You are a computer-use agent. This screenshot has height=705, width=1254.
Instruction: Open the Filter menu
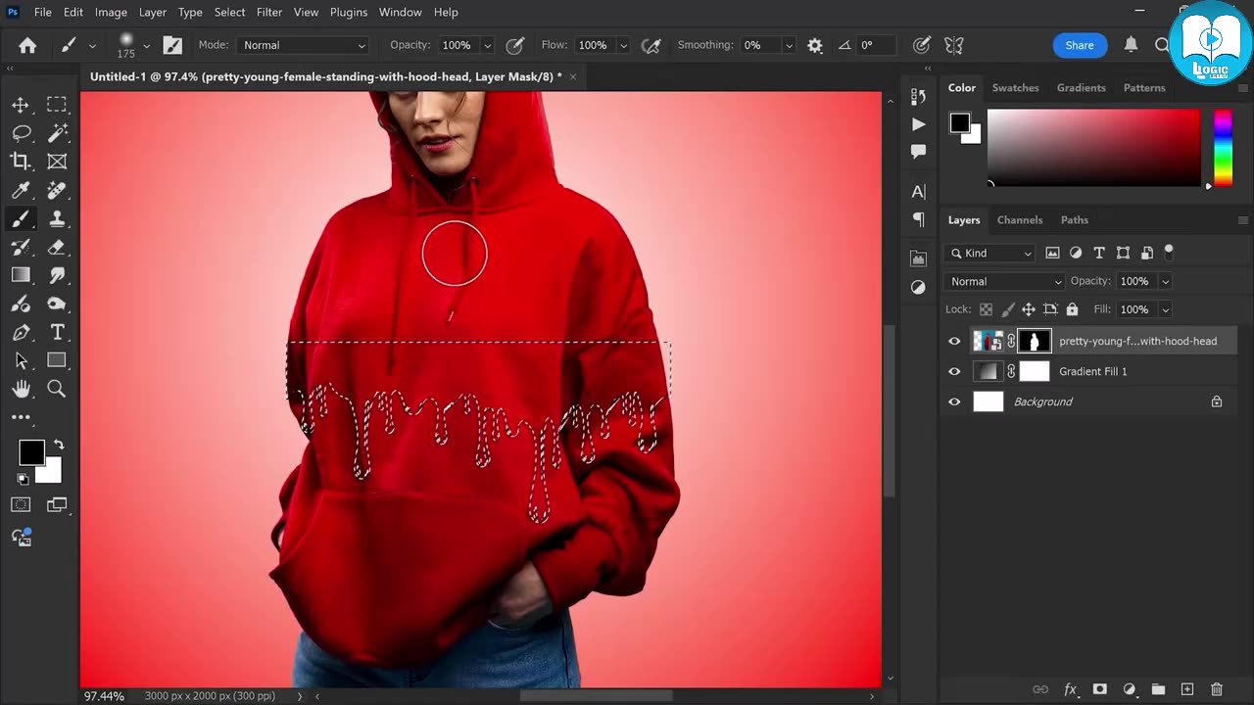pyautogui.click(x=269, y=12)
